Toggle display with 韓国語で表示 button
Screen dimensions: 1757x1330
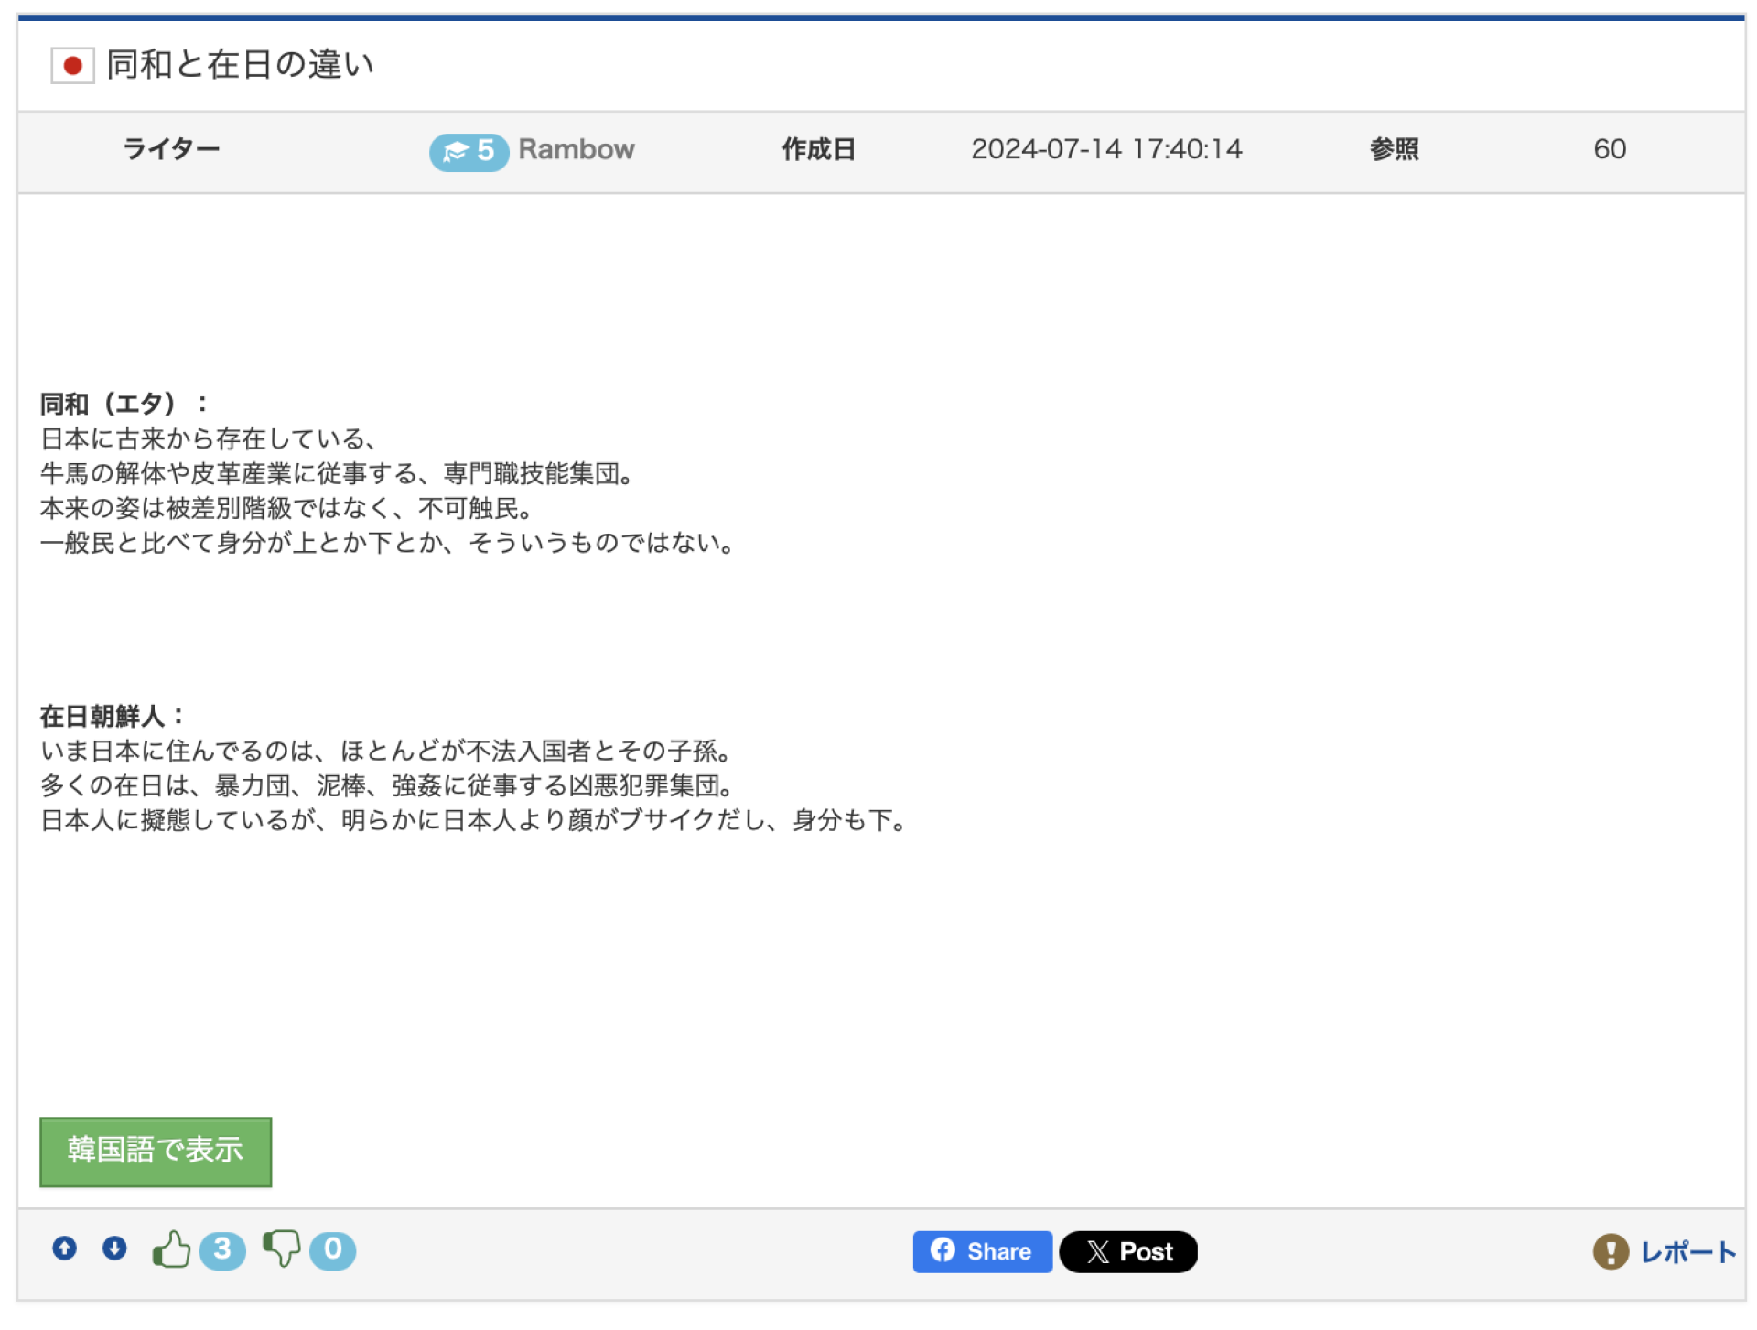(156, 1151)
